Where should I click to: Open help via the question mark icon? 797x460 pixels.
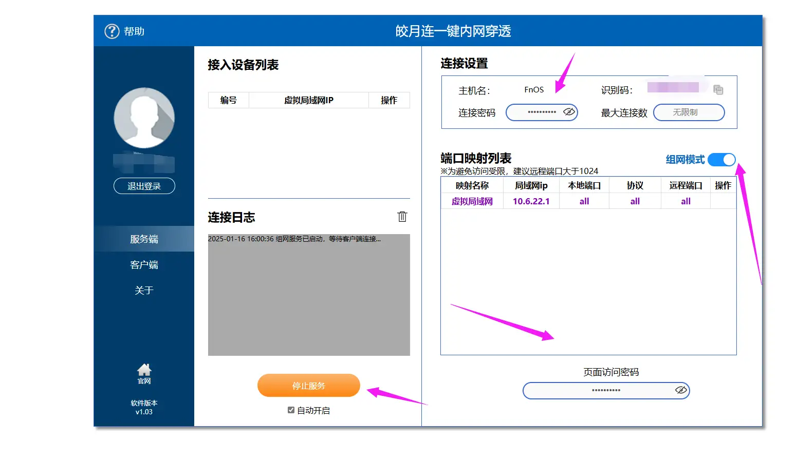coord(112,31)
